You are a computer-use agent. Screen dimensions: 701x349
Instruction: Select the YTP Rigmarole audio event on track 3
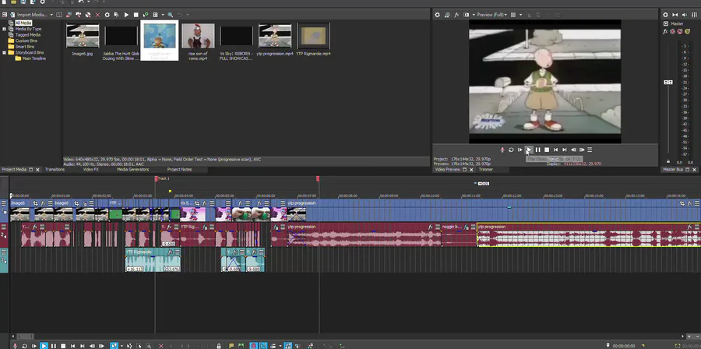point(153,259)
